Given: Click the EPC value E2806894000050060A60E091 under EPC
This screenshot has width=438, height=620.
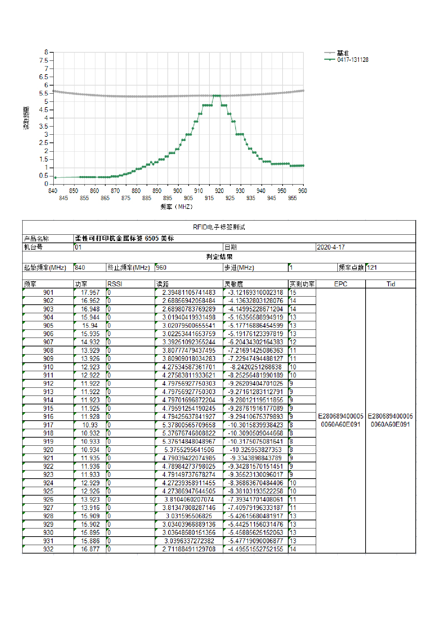Looking at the screenshot, I should (x=341, y=420).
